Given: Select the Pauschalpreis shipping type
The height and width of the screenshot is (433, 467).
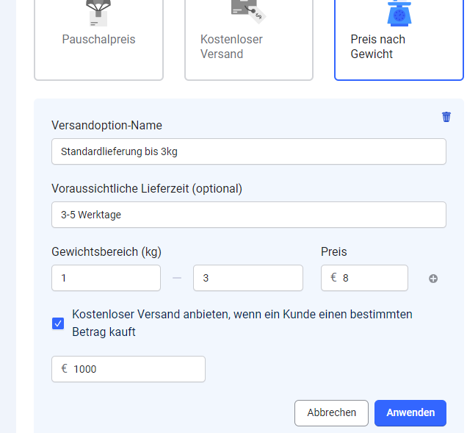Looking at the screenshot, I should click(98, 40).
